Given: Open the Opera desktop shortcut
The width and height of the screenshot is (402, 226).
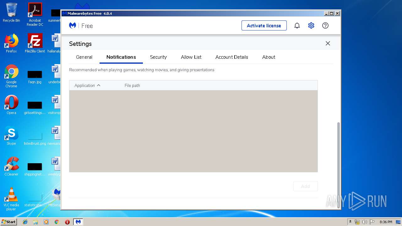Looking at the screenshot, I should coord(11,105).
